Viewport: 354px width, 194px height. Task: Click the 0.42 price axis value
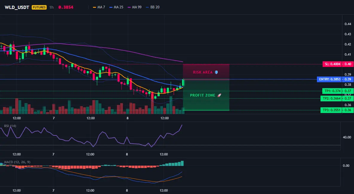[348, 44]
